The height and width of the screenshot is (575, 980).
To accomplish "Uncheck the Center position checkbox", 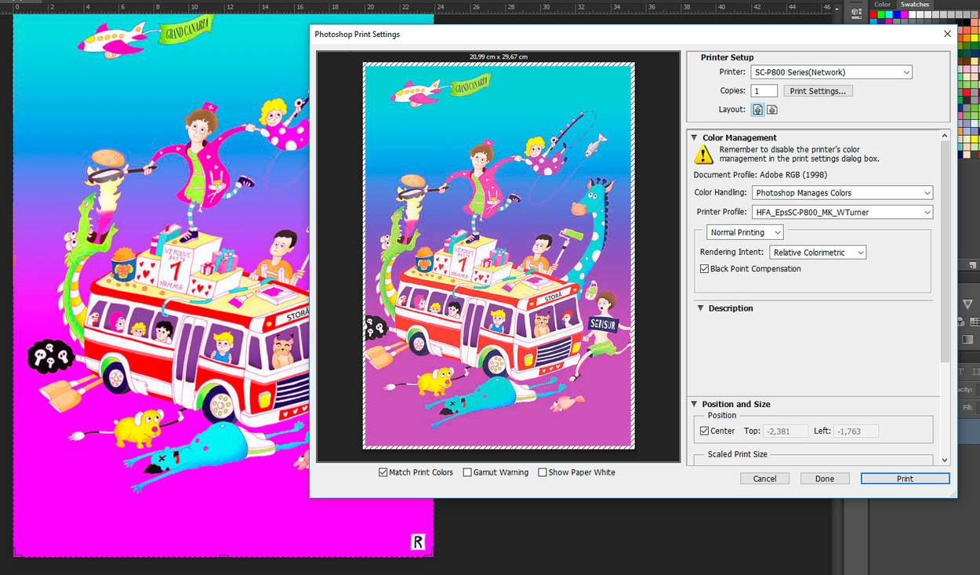I will pos(704,431).
